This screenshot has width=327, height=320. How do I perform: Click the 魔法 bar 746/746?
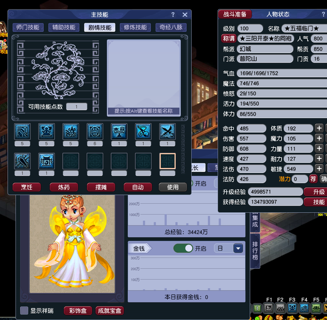282,83
